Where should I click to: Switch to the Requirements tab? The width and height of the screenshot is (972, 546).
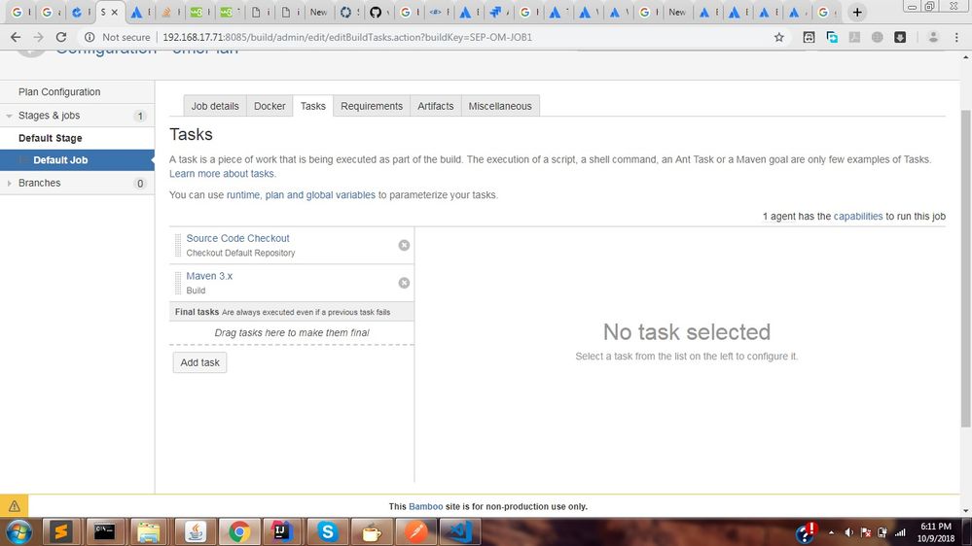[372, 106]
